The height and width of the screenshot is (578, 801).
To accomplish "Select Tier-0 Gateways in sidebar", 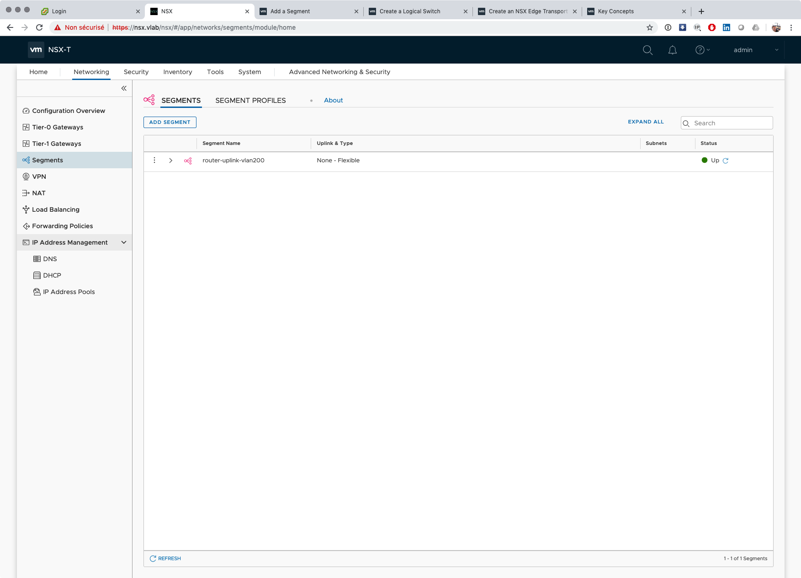I will click(x=58, y=127).
